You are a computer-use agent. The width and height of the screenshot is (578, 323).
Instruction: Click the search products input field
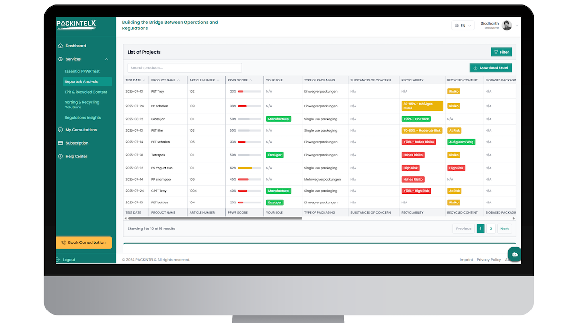(184, 68)
